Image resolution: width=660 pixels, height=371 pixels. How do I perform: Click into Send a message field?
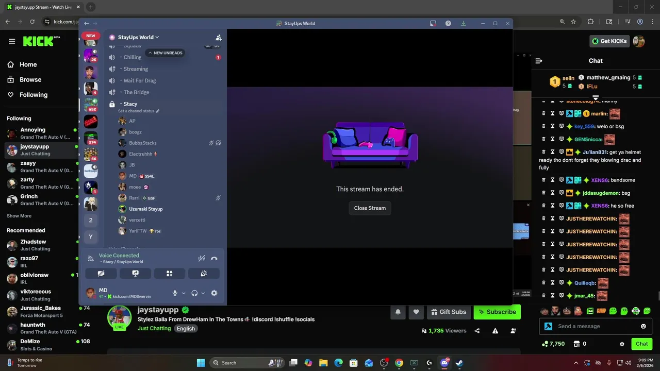pyautogui.click(x=597, y=326)
